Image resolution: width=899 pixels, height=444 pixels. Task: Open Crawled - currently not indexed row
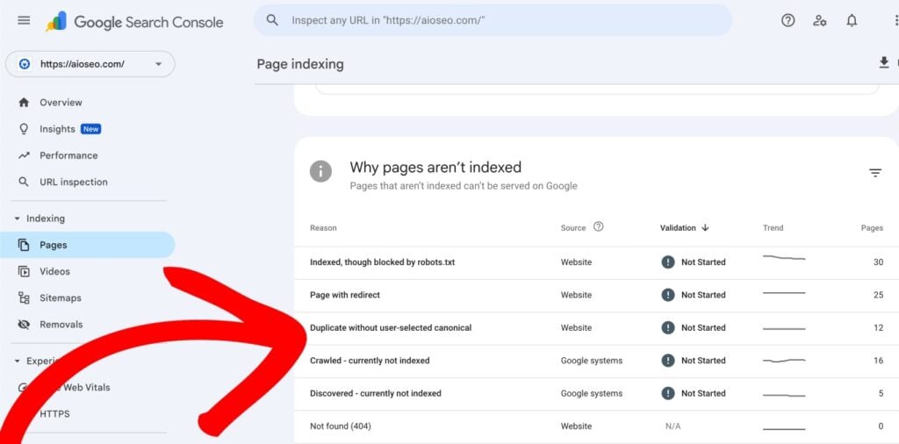click(370, 361)
